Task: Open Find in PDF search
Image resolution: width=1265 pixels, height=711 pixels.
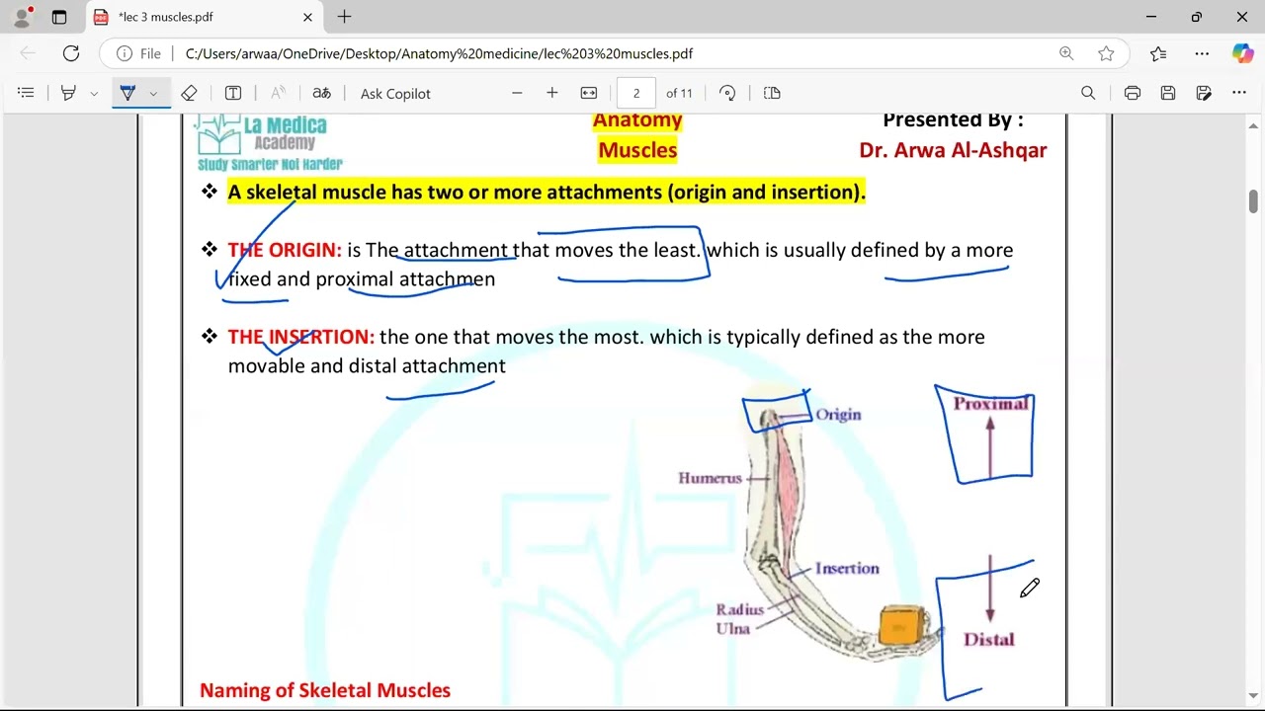Action: click(1088, 93)
